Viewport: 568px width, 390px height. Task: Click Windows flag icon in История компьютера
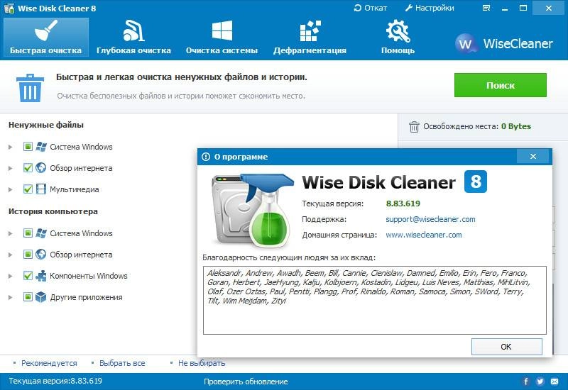coord(41,233)
